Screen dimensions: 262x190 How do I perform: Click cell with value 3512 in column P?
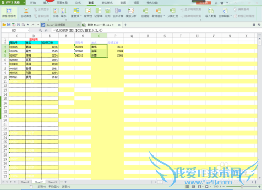pyautogui.click(x=115, y=47)
